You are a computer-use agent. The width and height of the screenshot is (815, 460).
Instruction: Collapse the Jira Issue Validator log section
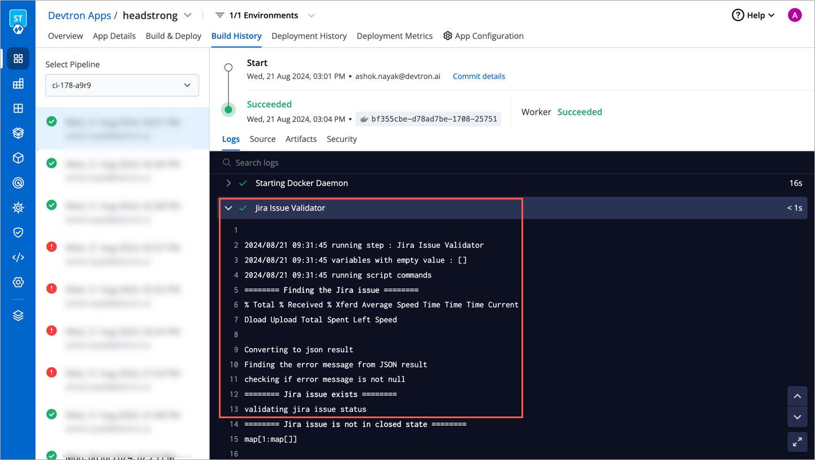(228, 207)
